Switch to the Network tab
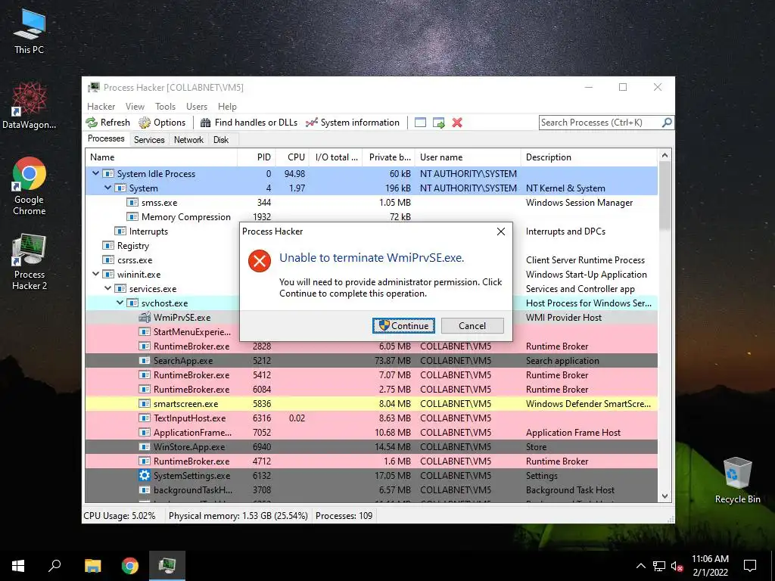This screenshot has height=581, width=775. [188, 140]
